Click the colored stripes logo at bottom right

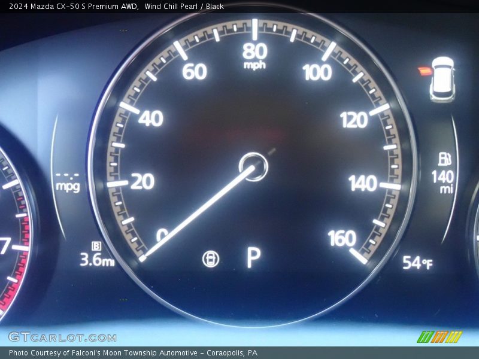(x=439, y=337)
